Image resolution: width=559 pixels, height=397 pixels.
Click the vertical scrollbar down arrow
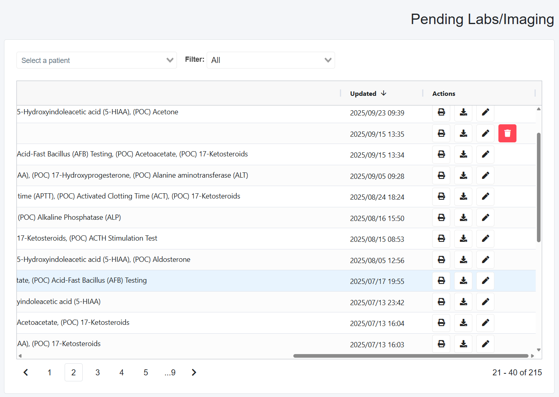point(539,350)
